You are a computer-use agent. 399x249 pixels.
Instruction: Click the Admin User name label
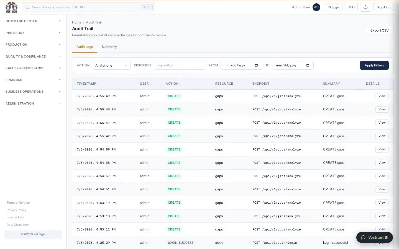coord(301,7)
